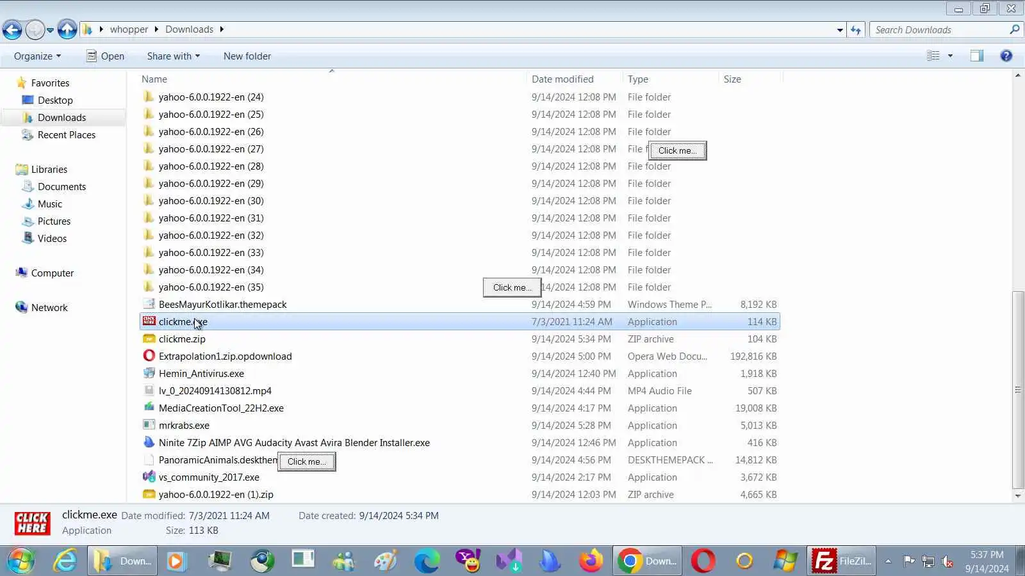The height and width of the screenshot is (576, 1025).
Task: Click the clock showing 5:37 PM
Action: click(x=987, y=561)
